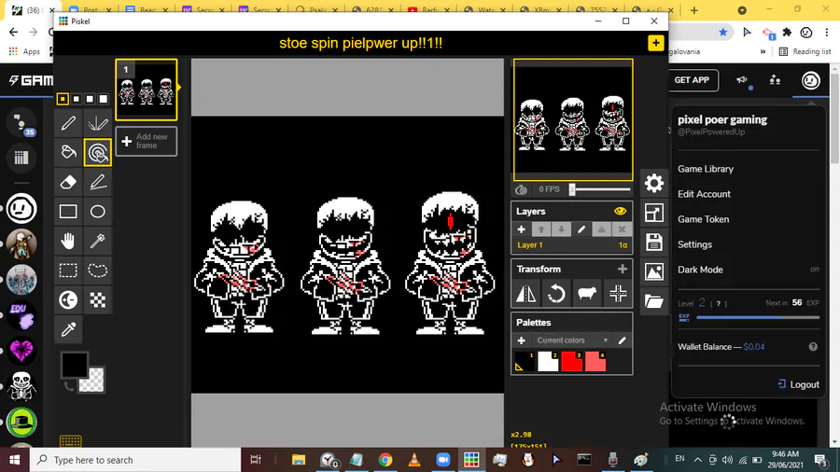The height and width of the screenshot is (472, 840).
Task: Select the Vertical mirror pen tool
Action: point(97,123)
